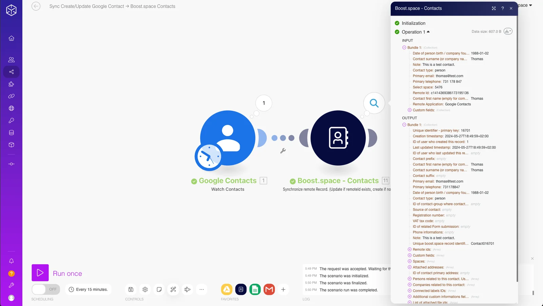Open the Team users sidebar icon
The width and height of the screenshot is (543, 306).
click(x=11, y=60)
